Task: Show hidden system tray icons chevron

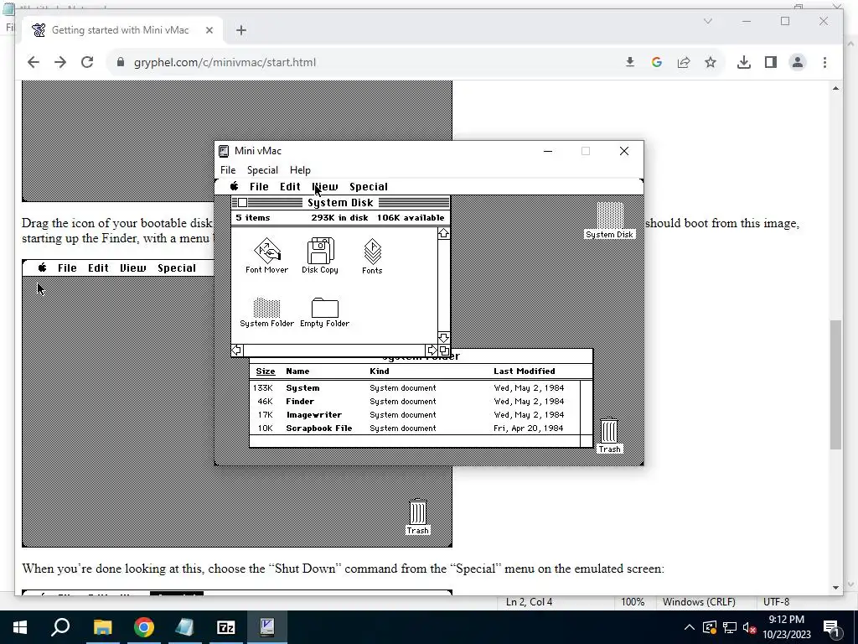Action: tap(690, 627)
